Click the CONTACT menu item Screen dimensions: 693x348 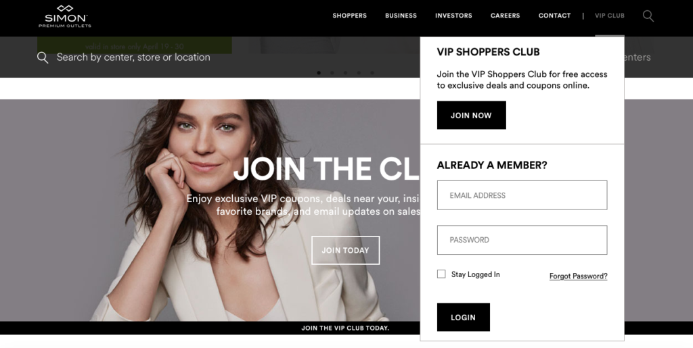[x=555, y=16]
